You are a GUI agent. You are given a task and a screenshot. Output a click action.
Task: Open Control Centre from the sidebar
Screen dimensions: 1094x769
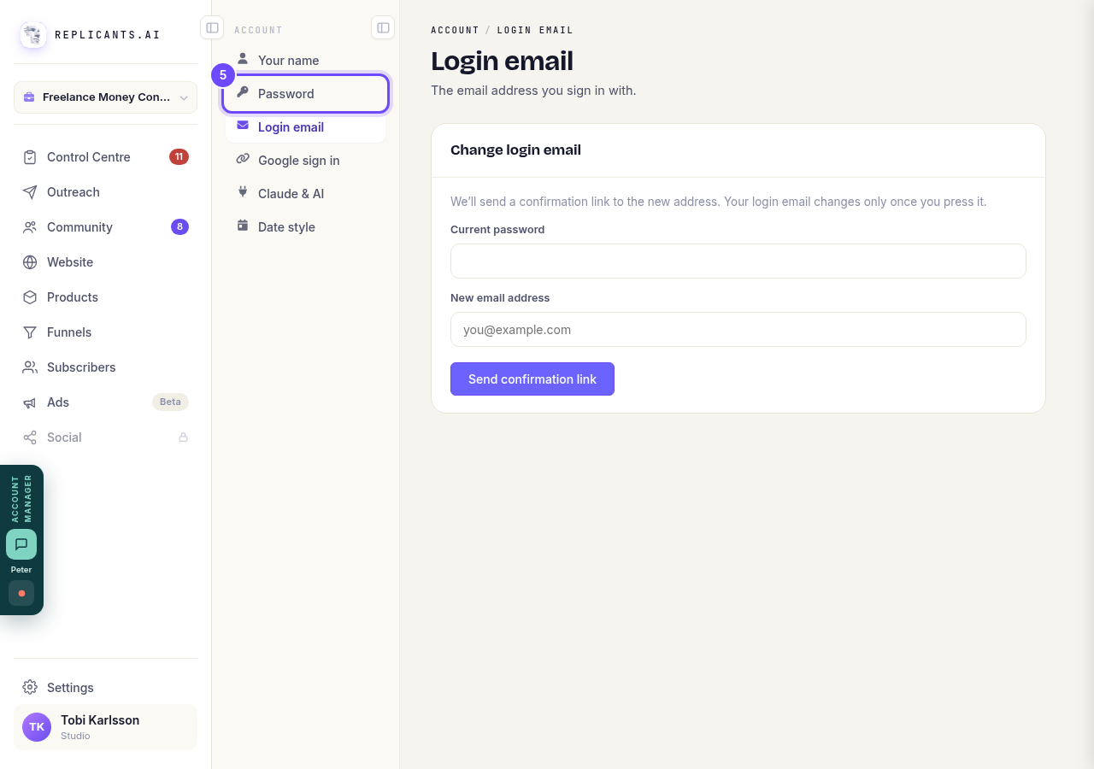105,157
